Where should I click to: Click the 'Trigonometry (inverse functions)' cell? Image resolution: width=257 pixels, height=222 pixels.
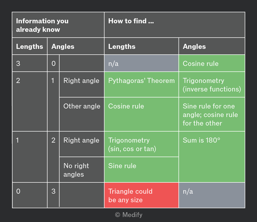click(x=212, y=84)
